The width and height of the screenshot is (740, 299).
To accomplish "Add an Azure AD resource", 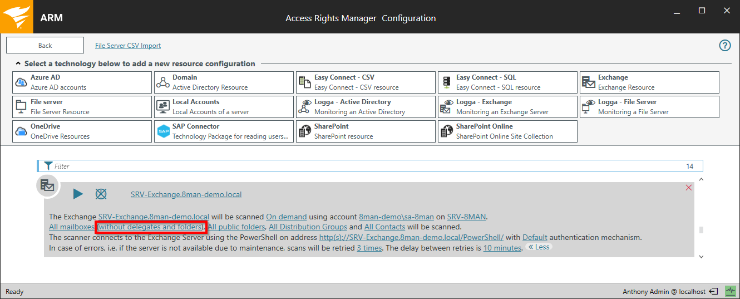I will (82, 82).
